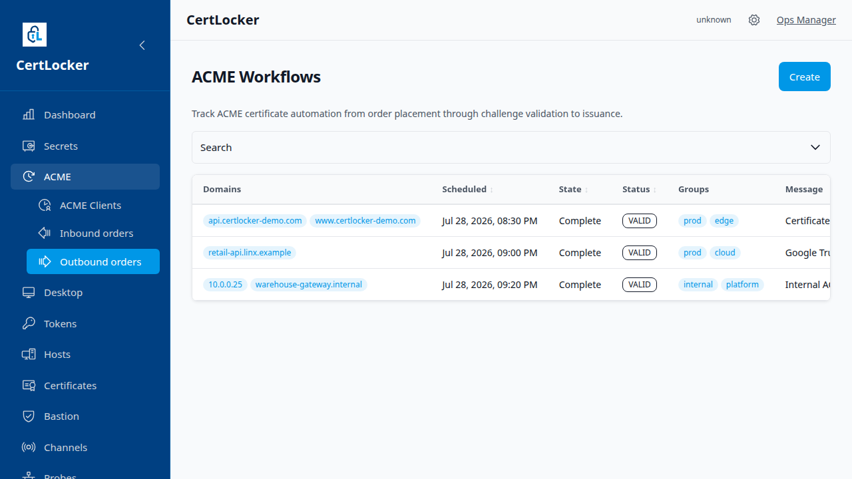This screenshot has width=852, height=479.
Task: Open the Dashboard bar-chart icon
Action: point(29,114)
